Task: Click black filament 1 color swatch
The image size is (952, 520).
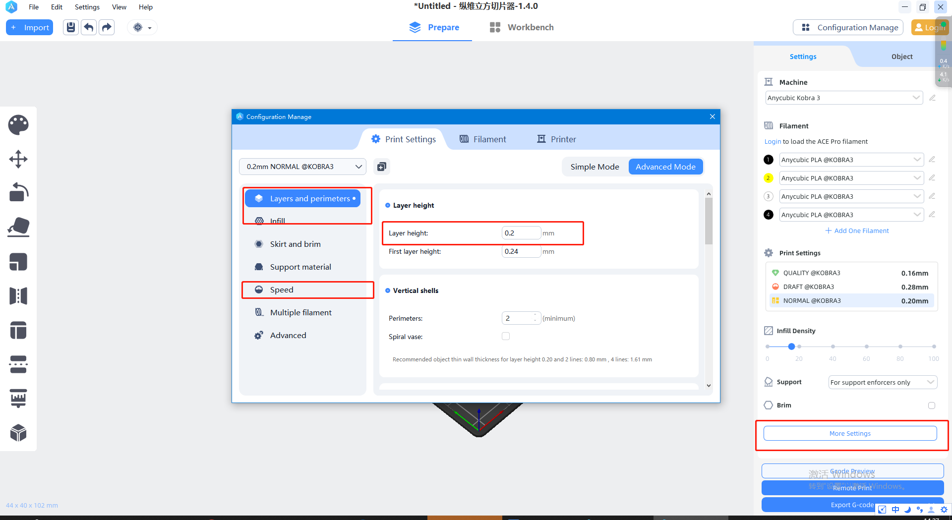Action: 769,160
